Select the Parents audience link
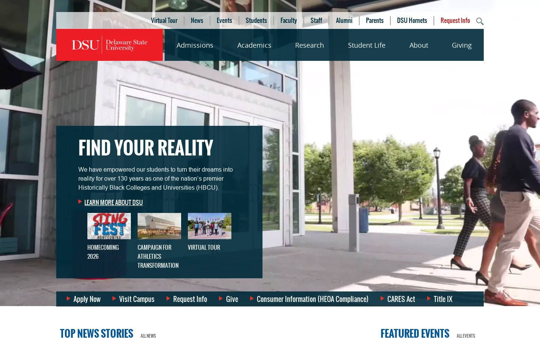This screenshot has width=540, height=338. [375, 21]
